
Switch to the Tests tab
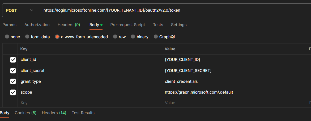[x=158, y=25]
